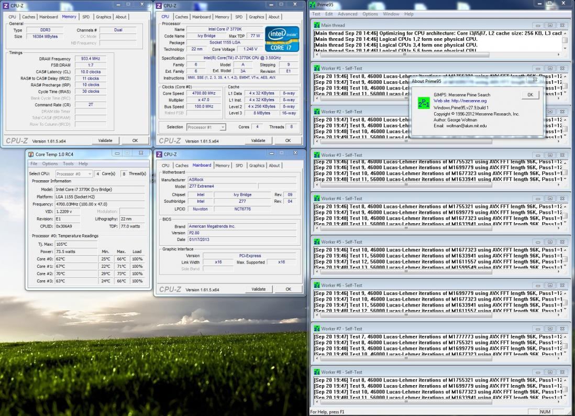The width and height of the screenshot is (575, 416).
Task: Click Validate in the CPU-Z Memory window
Action: coord(105,140)
